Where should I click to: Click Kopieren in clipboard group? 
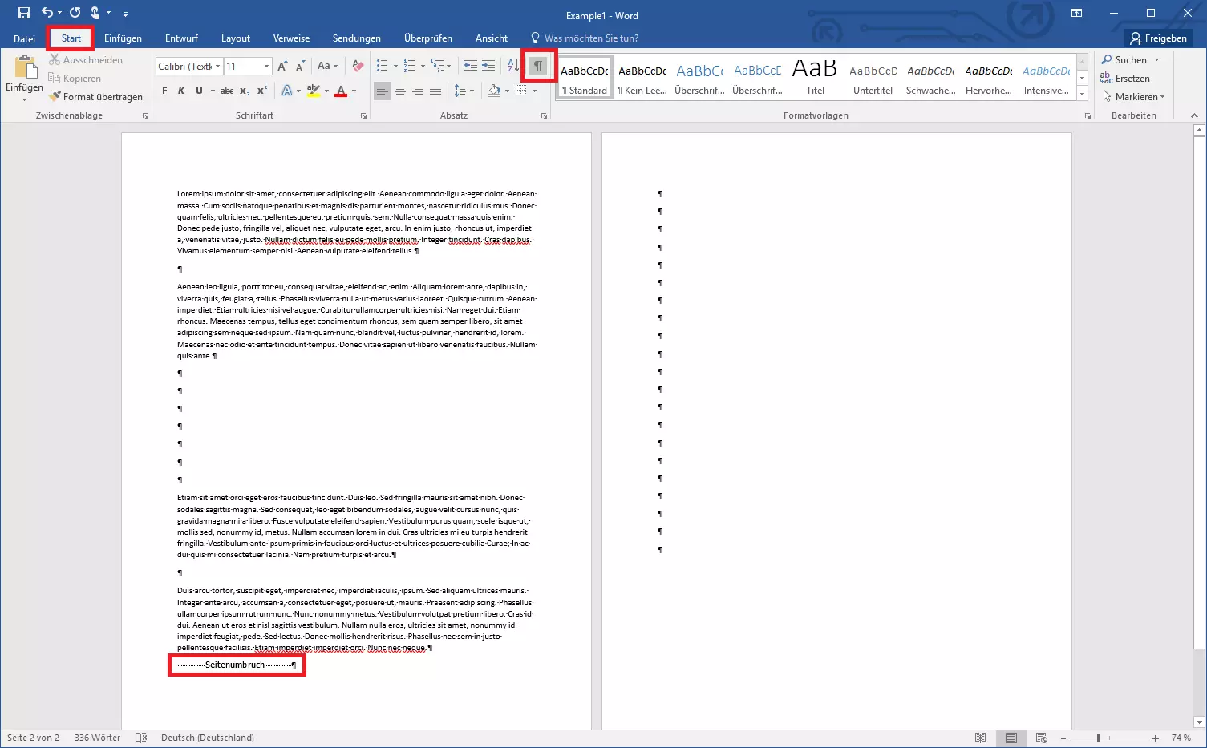(75, 79)
